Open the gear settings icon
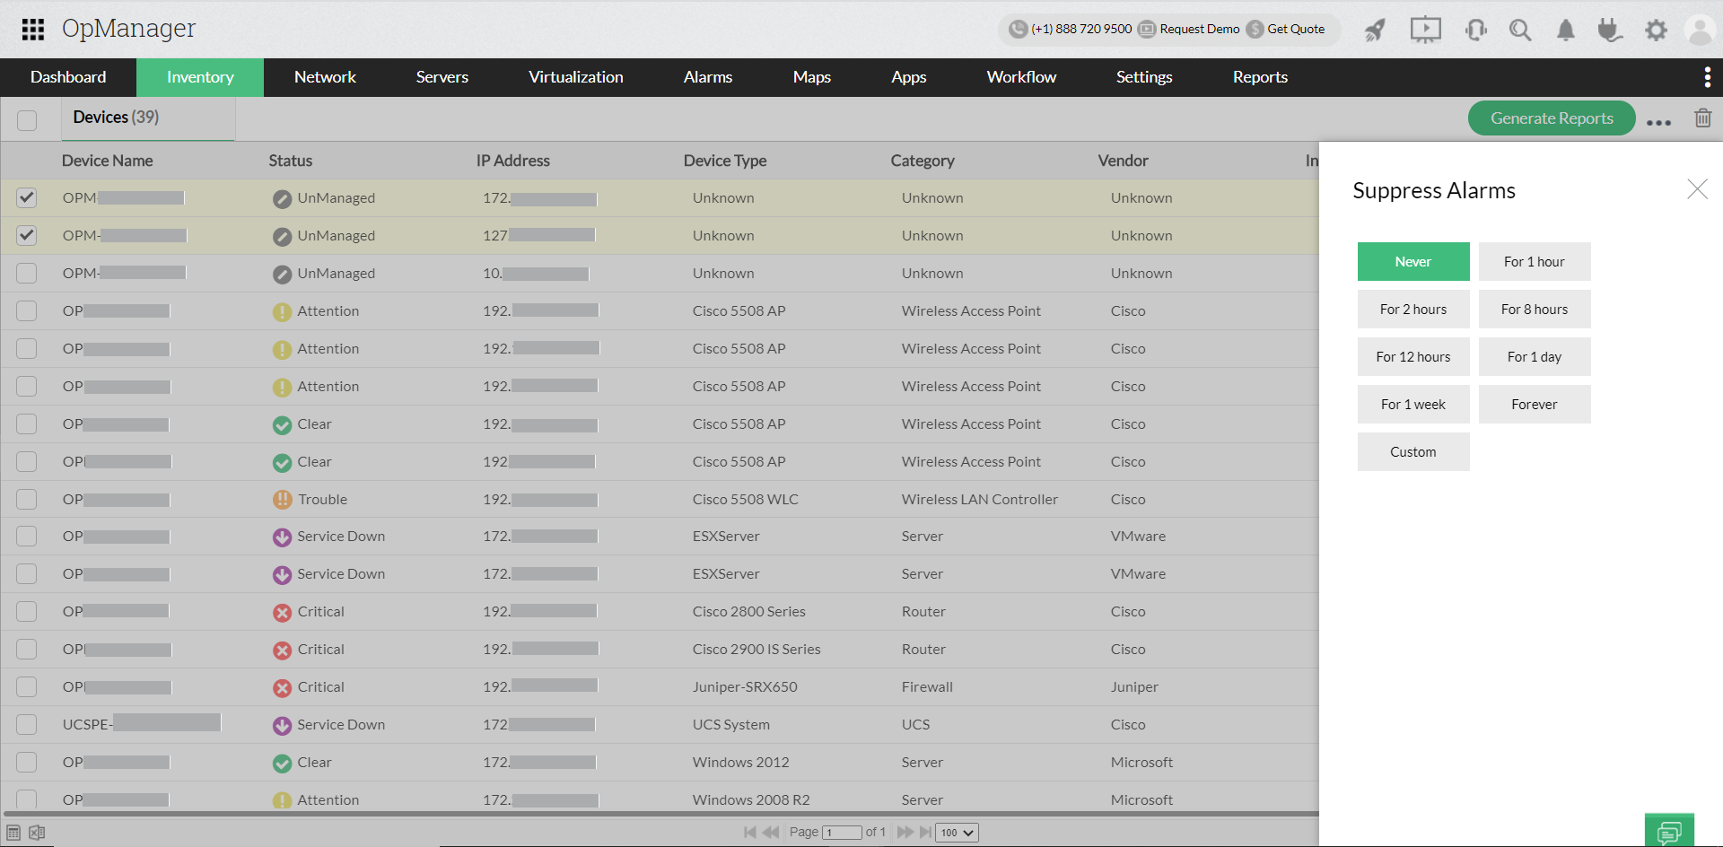 (1656, 31)
